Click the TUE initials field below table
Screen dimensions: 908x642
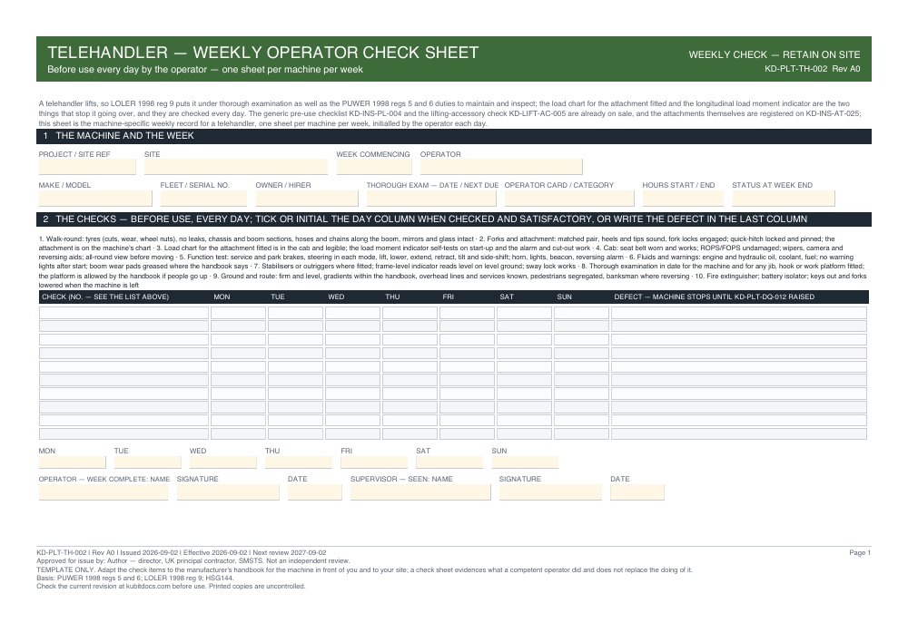tap(148, 462)
